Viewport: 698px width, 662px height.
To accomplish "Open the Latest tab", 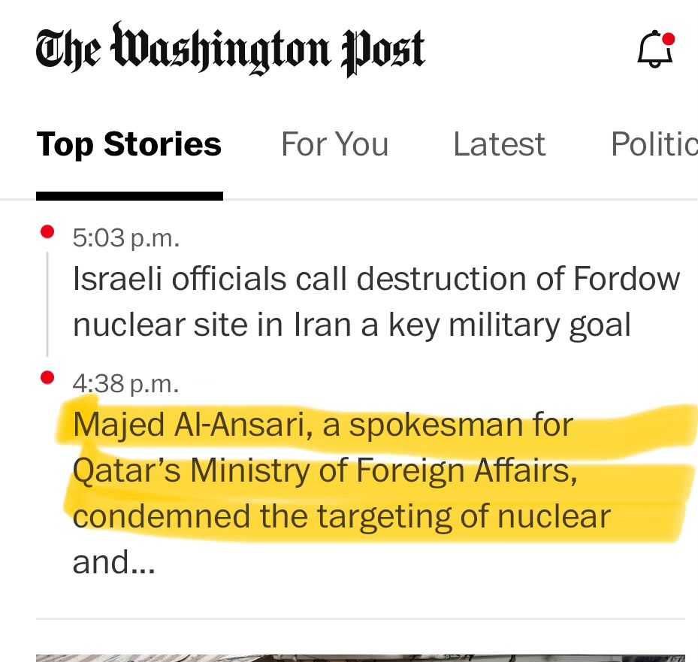I will tap(499, 144).
